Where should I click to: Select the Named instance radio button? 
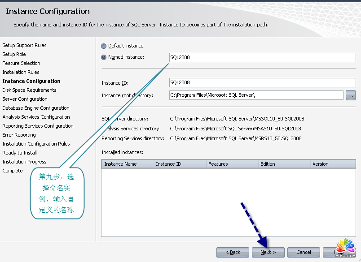[x=104, y=57]
